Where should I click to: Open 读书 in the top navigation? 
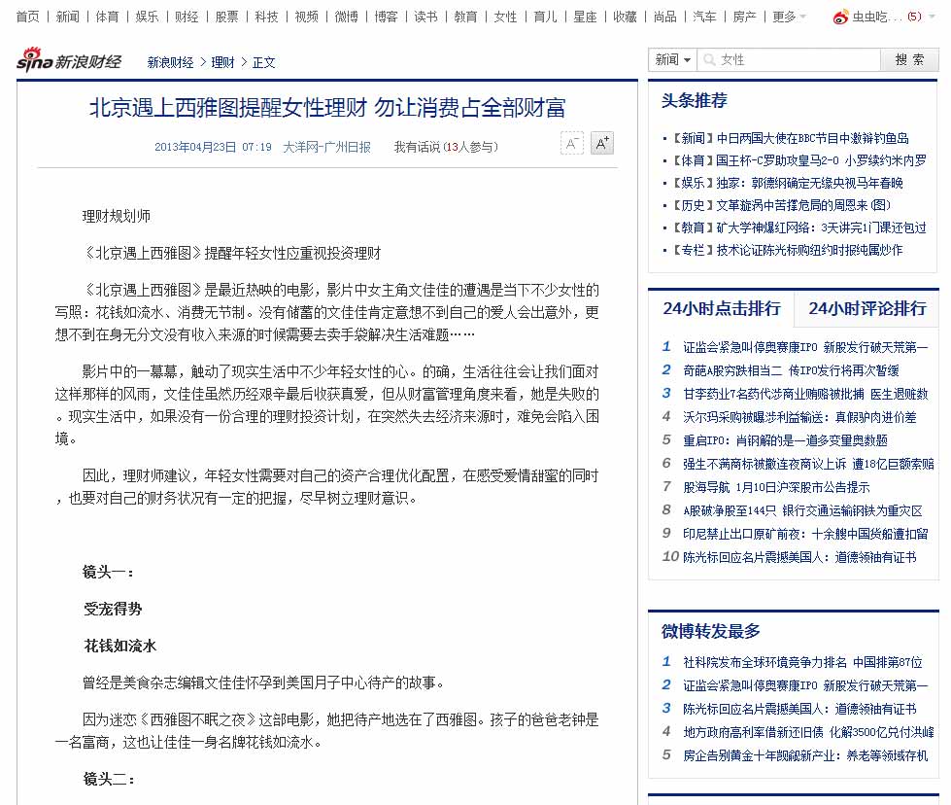point(425,17)
